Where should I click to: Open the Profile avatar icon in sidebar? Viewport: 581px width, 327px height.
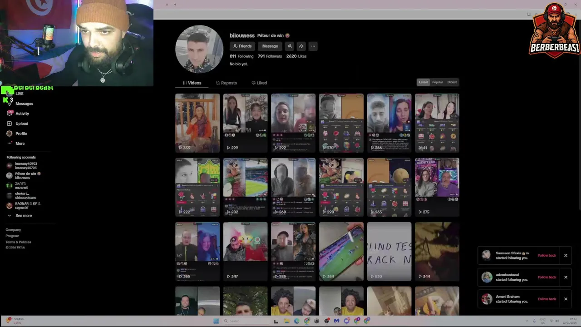pos(10,134)
